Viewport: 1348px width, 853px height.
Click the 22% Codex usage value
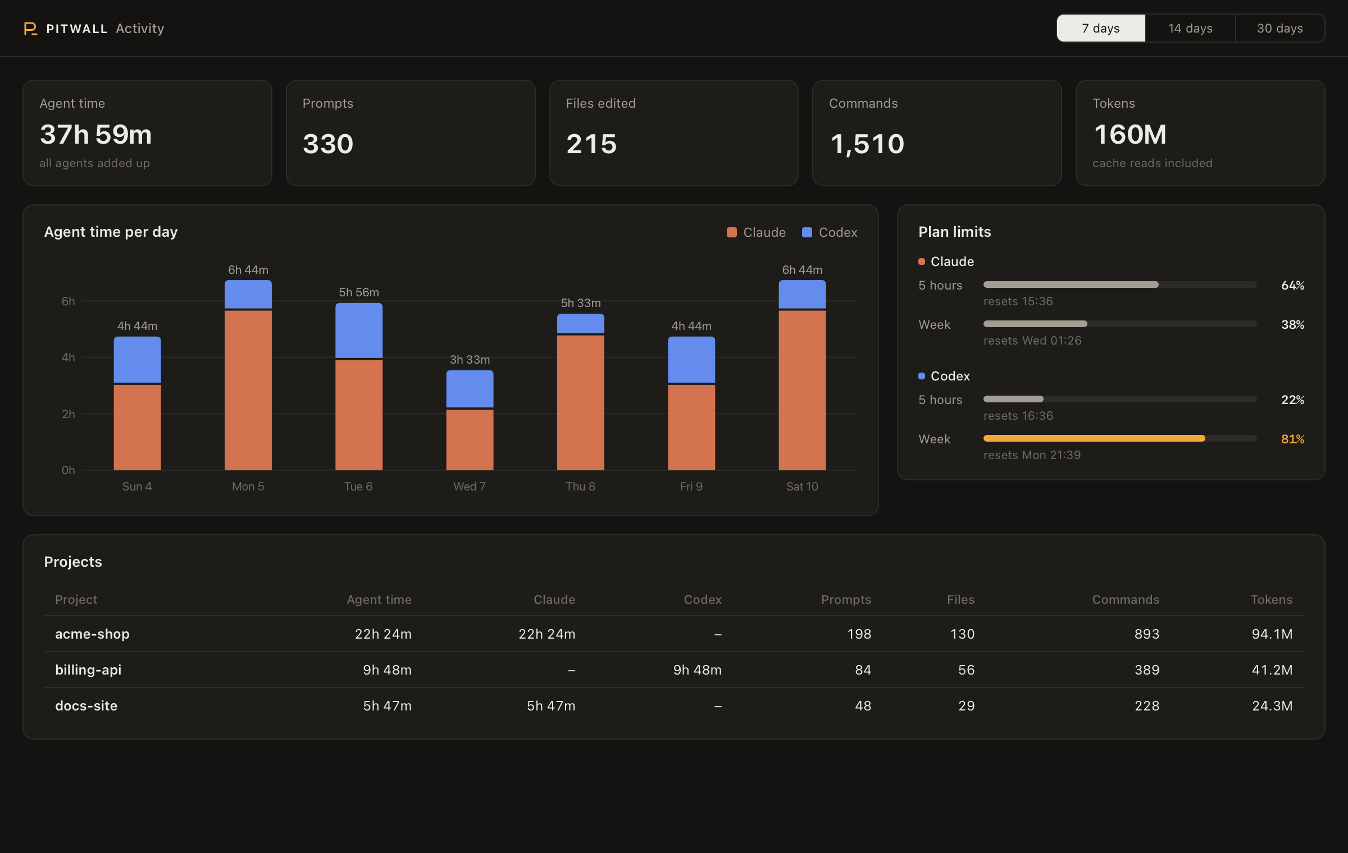(x=1292, y=400)
